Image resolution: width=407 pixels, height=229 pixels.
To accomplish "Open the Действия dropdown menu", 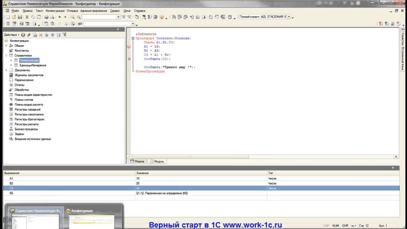I will point(12,35).
